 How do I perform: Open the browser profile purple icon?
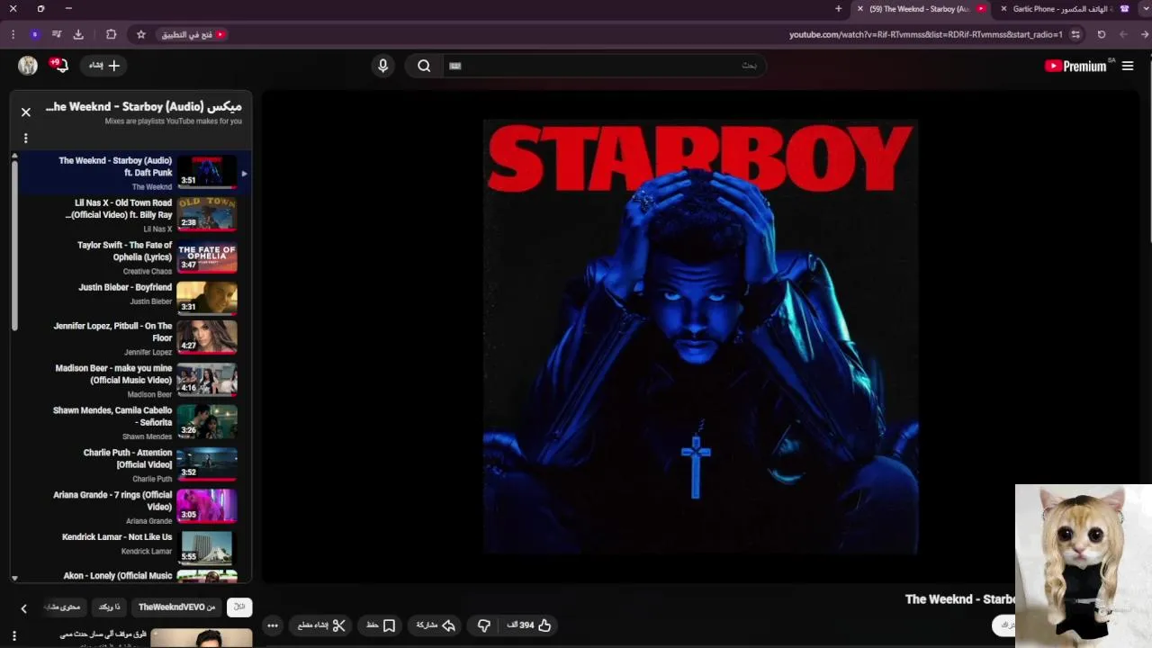[x=35, y=34]
